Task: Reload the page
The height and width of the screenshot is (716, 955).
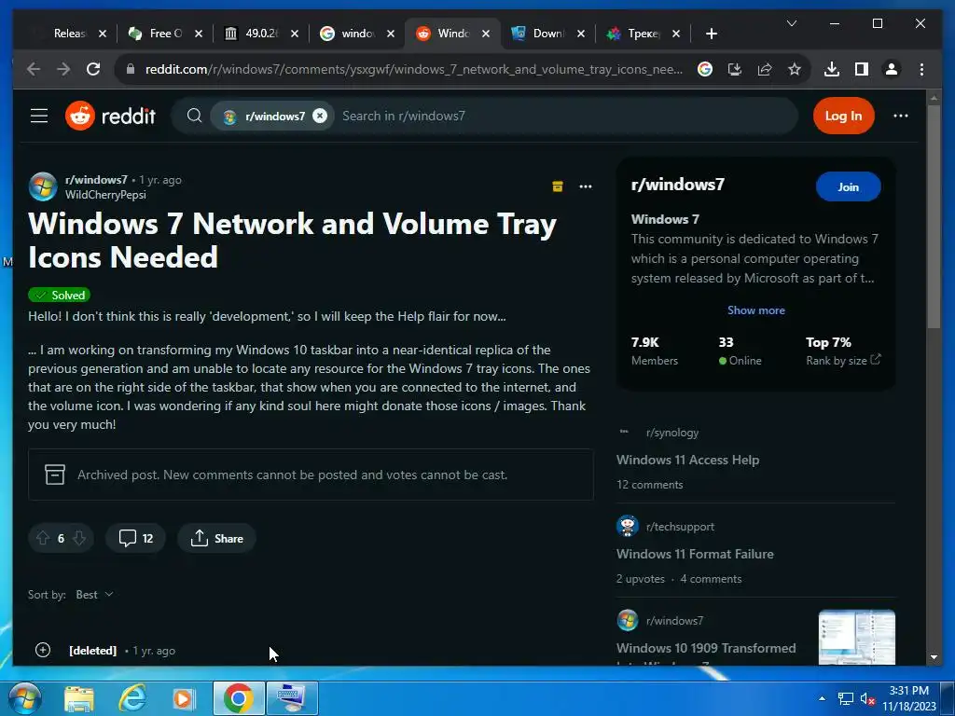Action: click(x=93, y=69)
